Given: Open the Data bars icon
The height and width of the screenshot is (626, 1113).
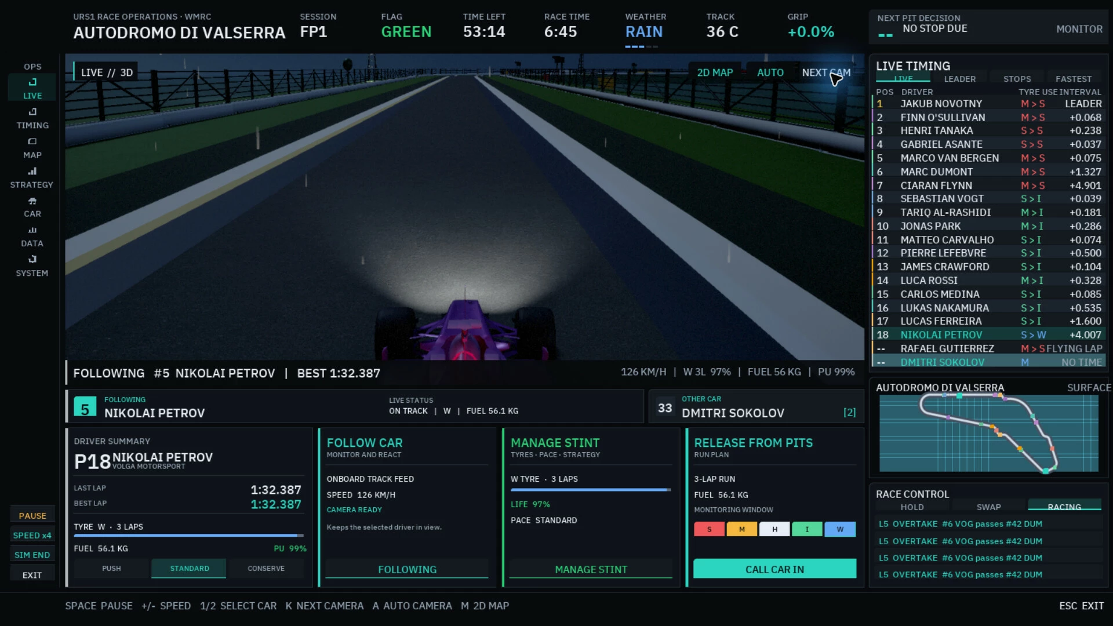Looking at the screenshot, I should [32, 230].
